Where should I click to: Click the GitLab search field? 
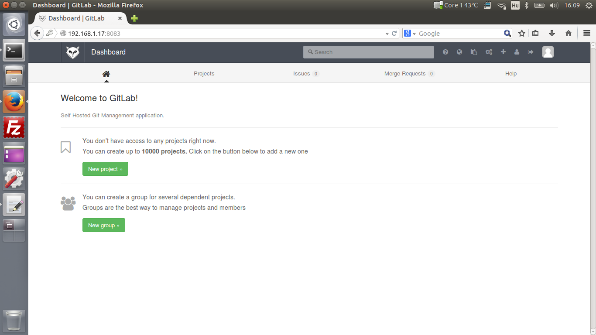[369, 52]
